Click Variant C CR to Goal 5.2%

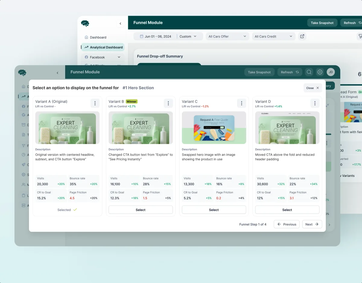(x=187, y=198)
